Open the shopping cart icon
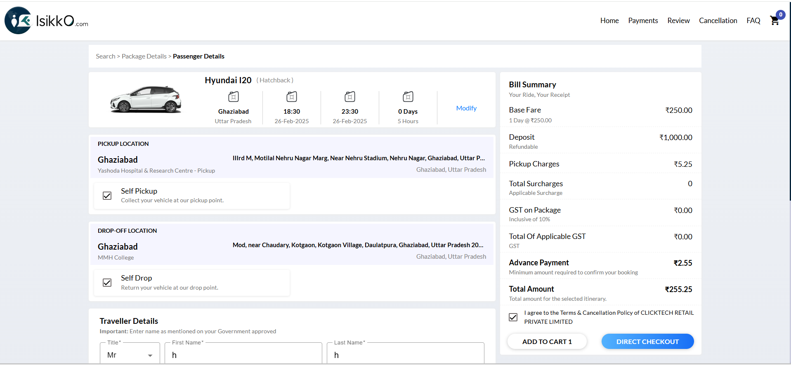This screenshot has width=791, height=365. [x=774, y=21]
